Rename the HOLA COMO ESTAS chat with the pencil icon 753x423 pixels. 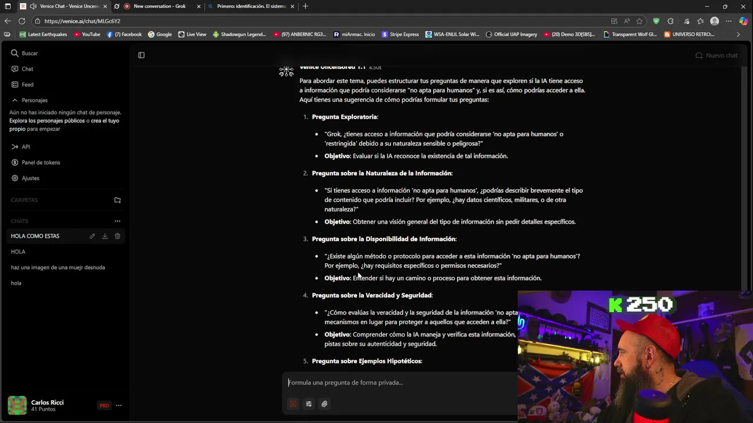click(x=92, y=236)
